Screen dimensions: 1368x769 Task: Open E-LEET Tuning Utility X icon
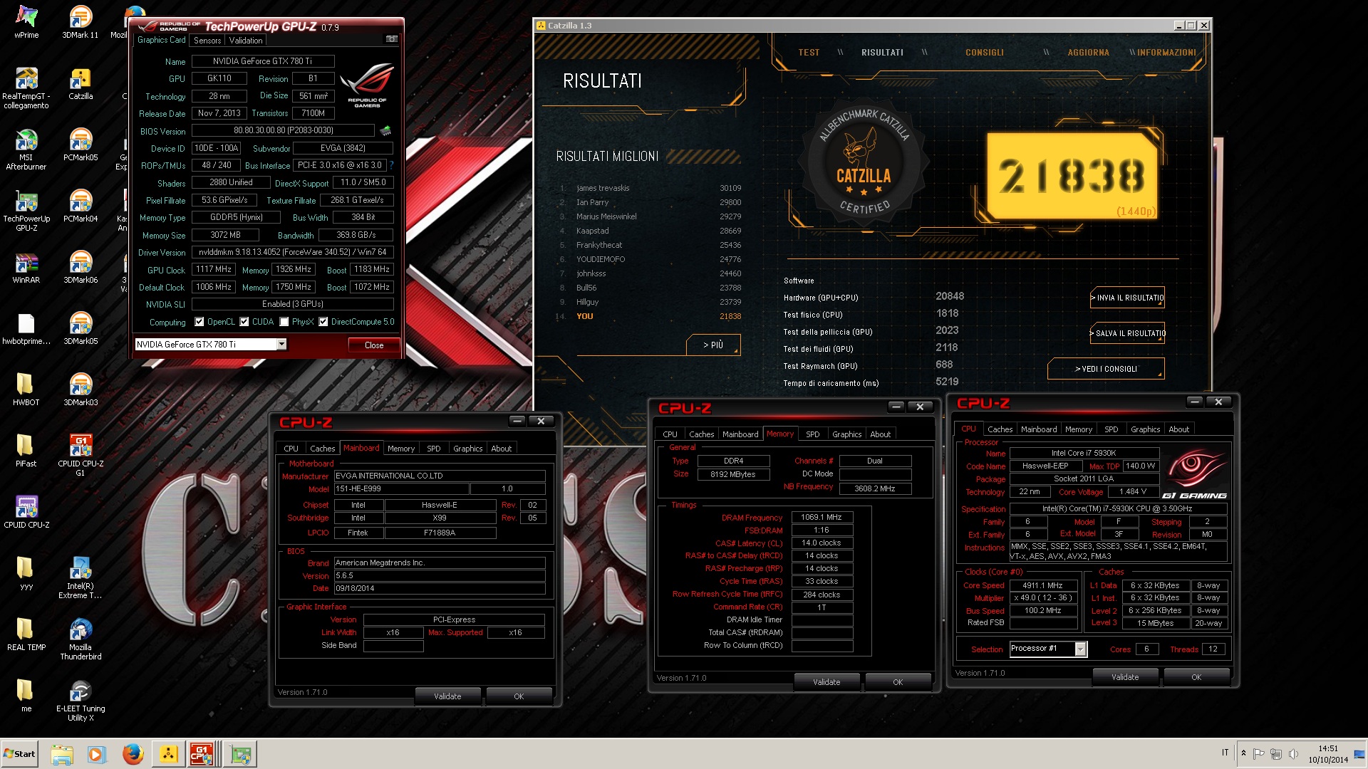(81, 700)
